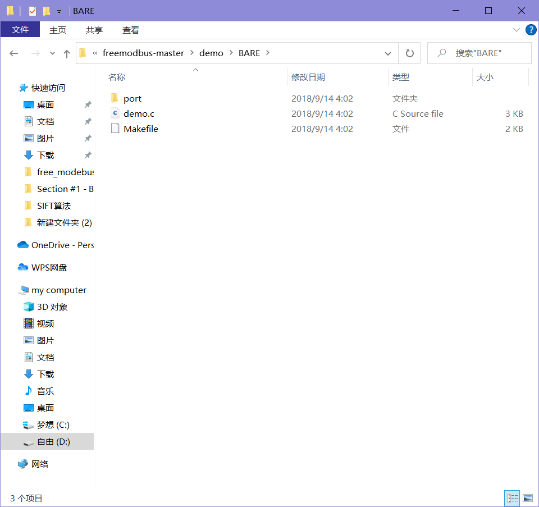Open the back navigation history dropdown

pos(52,53)
